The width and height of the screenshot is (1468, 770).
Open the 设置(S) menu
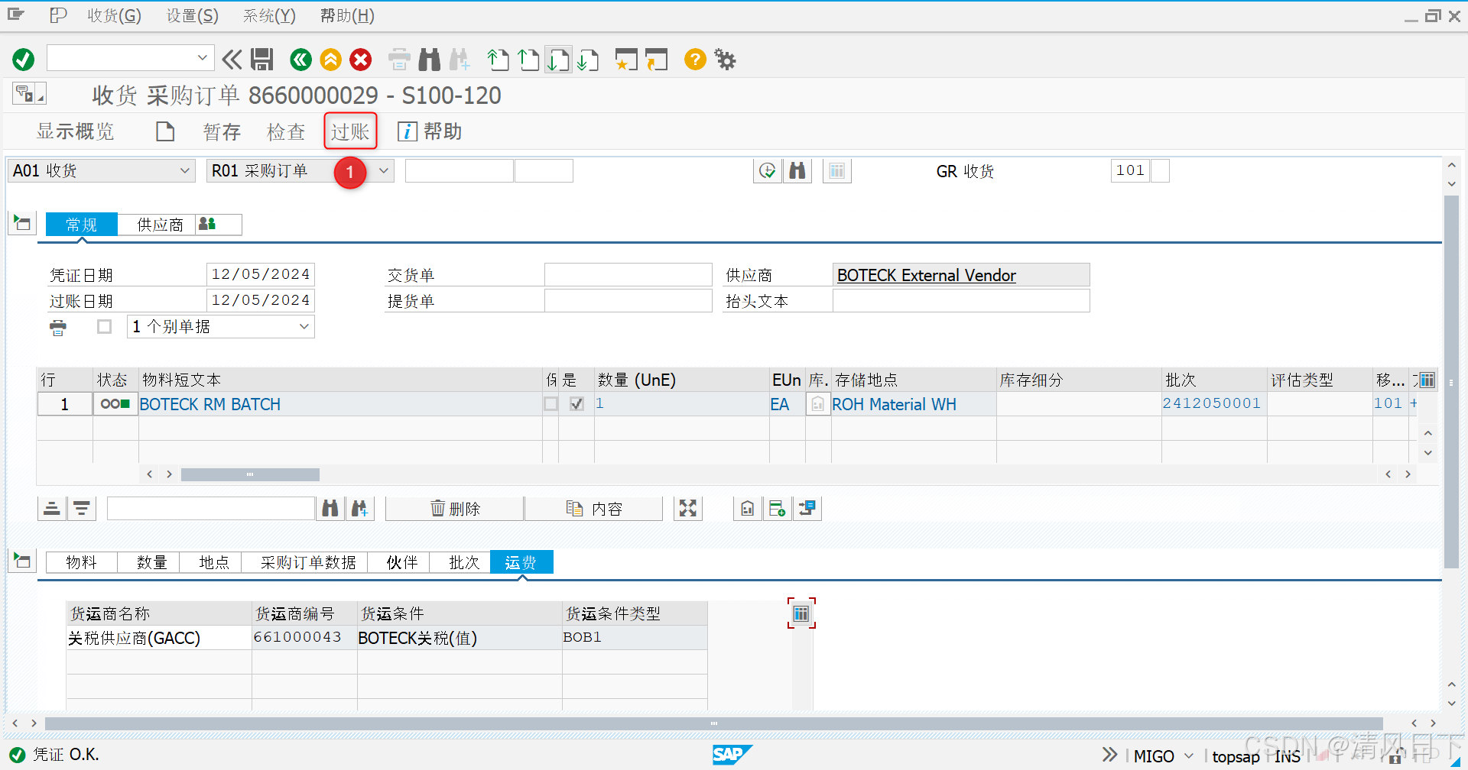click(193, 15)
